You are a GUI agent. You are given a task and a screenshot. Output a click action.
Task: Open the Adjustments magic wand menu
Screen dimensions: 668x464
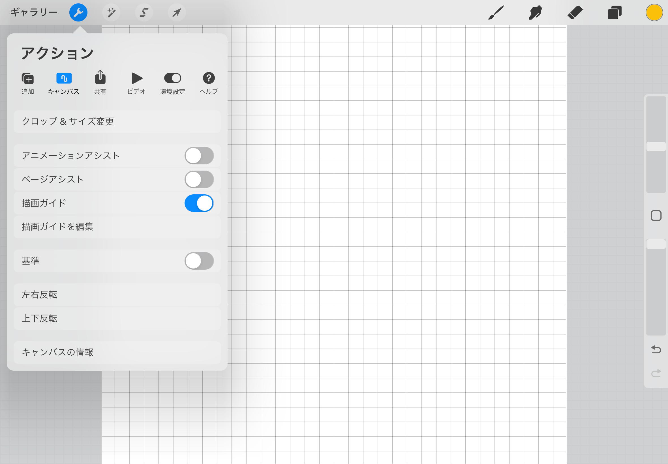tap(111, 12)
